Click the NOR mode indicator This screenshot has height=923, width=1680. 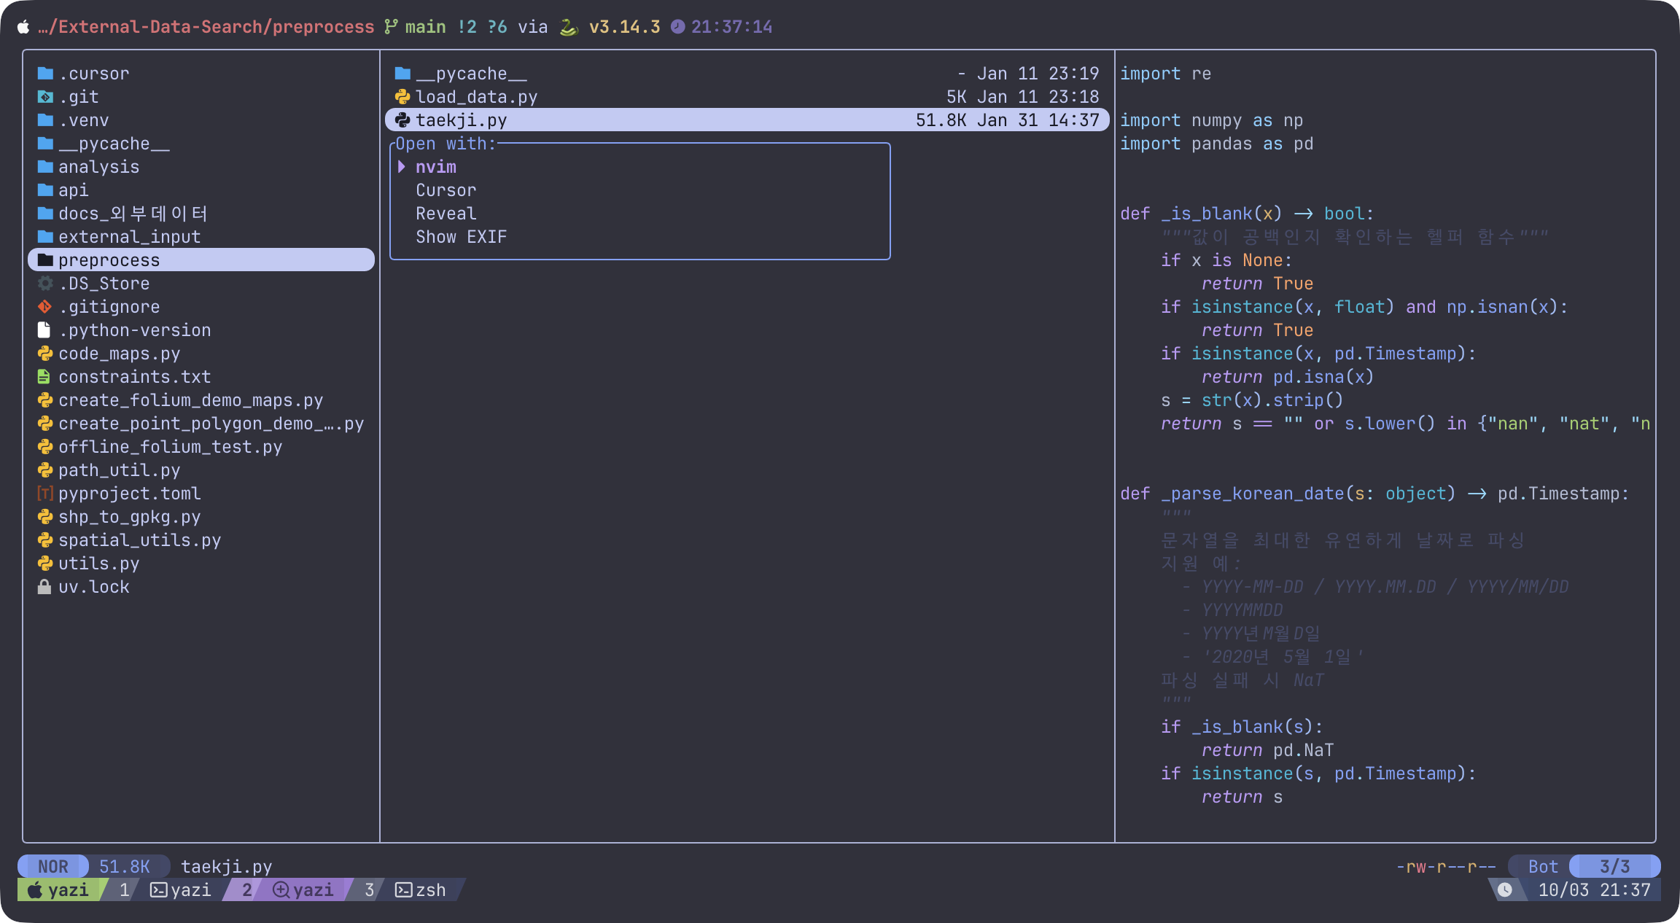[x=52, y=867]
